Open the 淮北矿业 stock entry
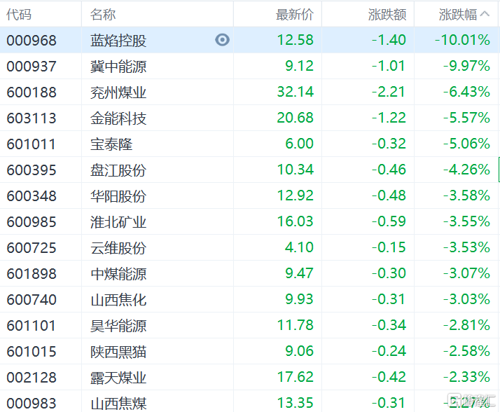The height and width of the screenshot is (412, 500). tap(118, 221)
